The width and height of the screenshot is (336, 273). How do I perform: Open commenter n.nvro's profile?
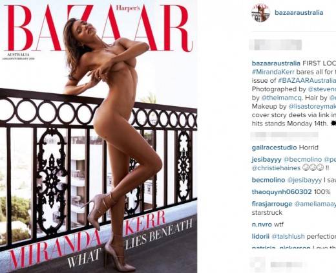(x=262, y=224)
